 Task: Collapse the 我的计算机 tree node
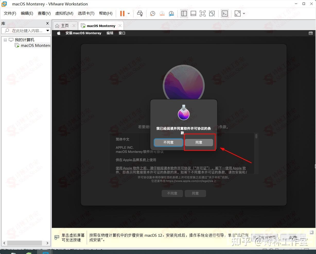pyautogui.click(x=5, y=40)
